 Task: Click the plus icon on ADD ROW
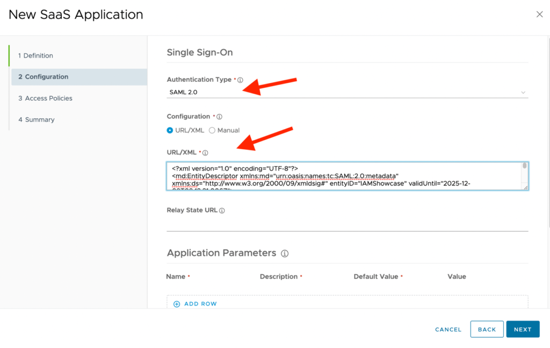pyautogui.click(x=177, y=304)
